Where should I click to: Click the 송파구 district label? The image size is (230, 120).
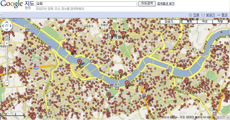[x=200, y=80]
